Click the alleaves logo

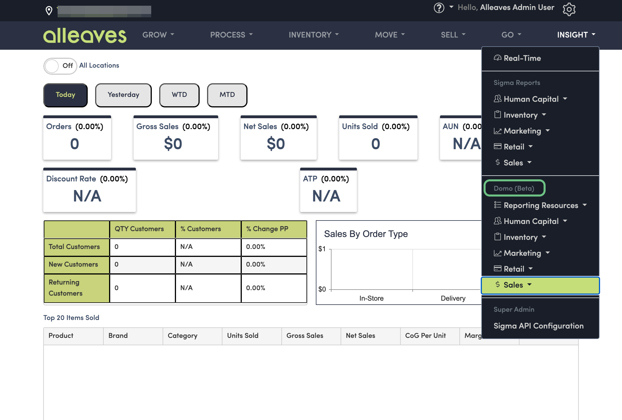coord(85,36)
